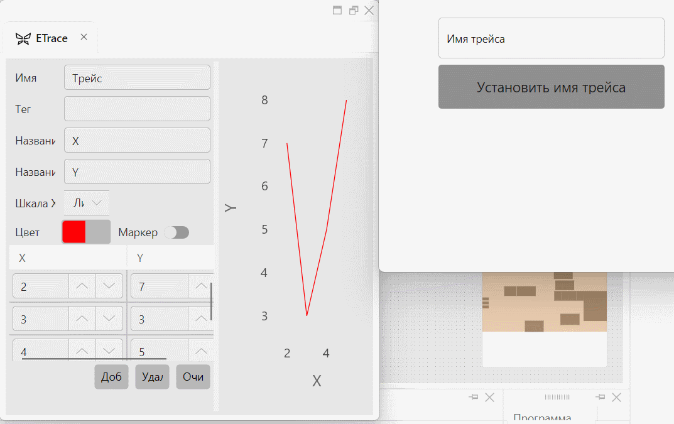Pin the bottom panel with pushpin icon
Viewport: 674px width, 424px height.
click(x=473, y=397)
